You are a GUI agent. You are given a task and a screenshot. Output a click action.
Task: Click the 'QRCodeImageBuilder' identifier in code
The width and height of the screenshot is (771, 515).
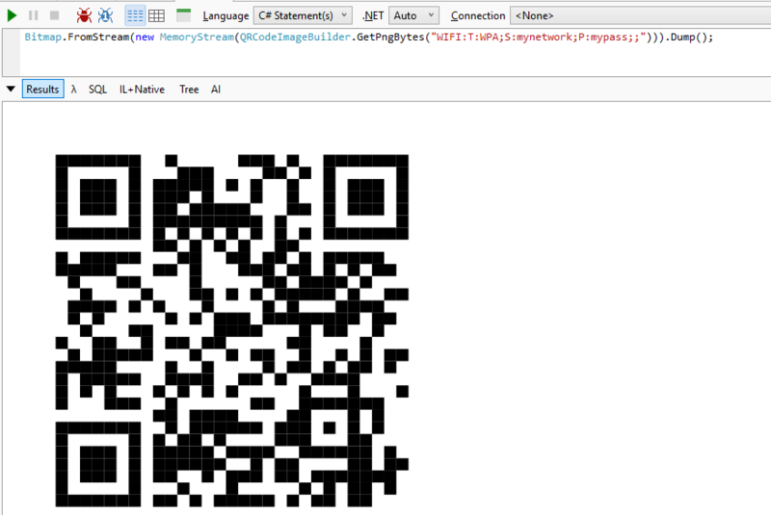pyautogui.click(x=295, y=38)
